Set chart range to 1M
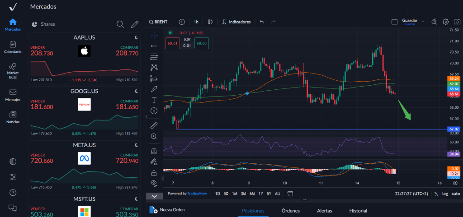 pos(235,194)
